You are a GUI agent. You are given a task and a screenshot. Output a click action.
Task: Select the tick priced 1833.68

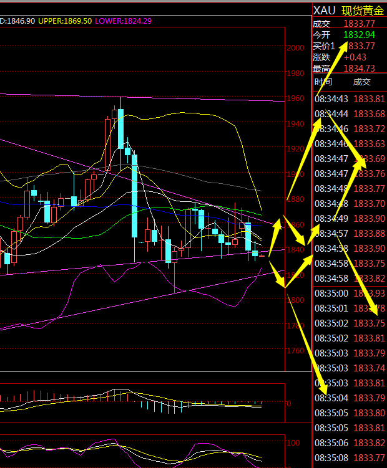(x=369, y=113)
